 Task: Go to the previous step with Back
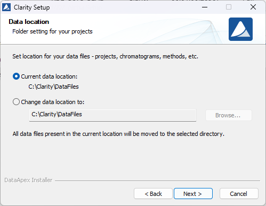[x=153, y=194]
